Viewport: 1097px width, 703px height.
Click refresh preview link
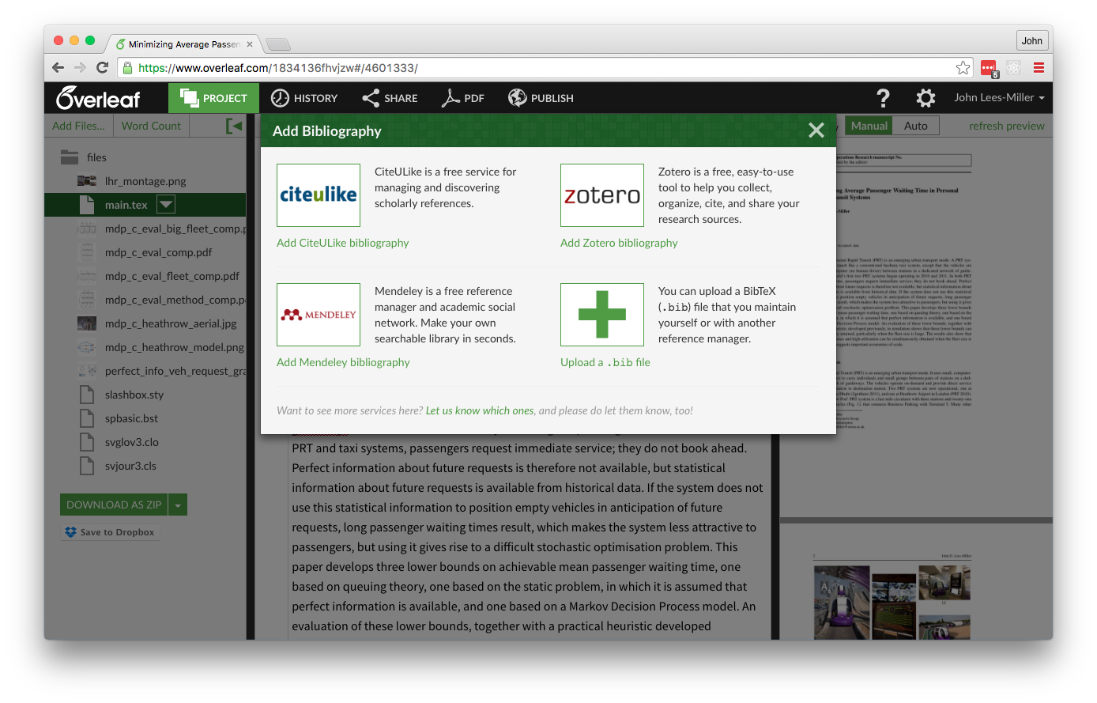click(x=1007, y=126)
